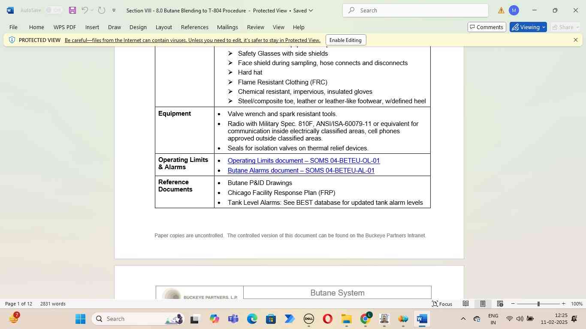This screenshot has width=586, height=329.
Task: Click 'Valve wrench and spark resistant tools.' text
Action: [x=282, y=114]
